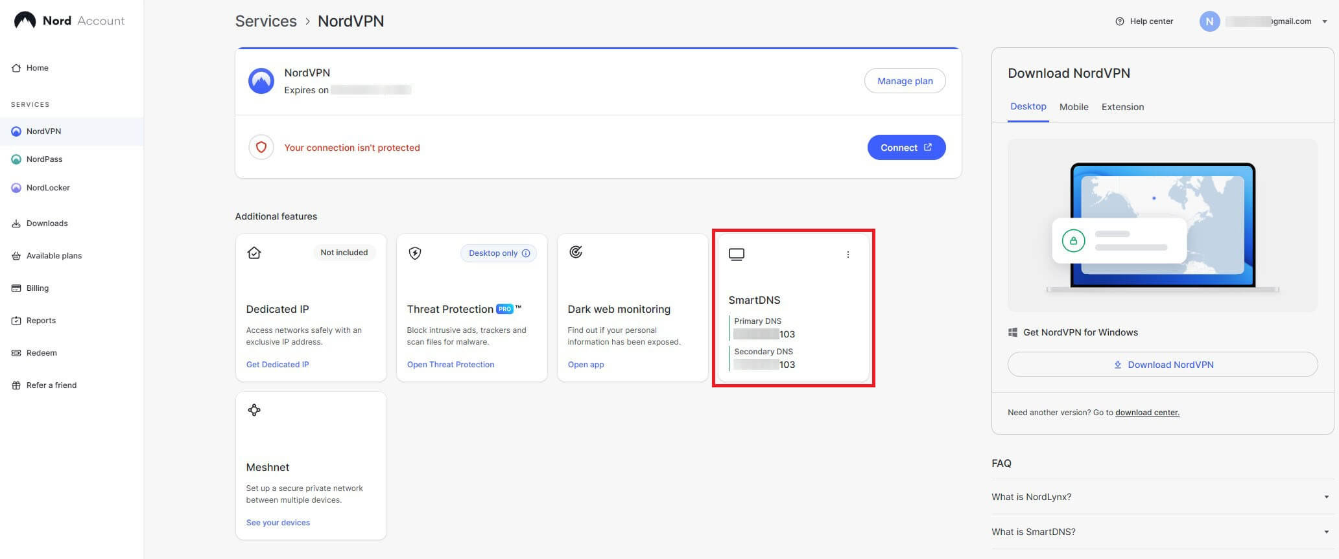Click the Refer a friend gift icon
This screenshot has height=559, width=1339.
(16, 385)
